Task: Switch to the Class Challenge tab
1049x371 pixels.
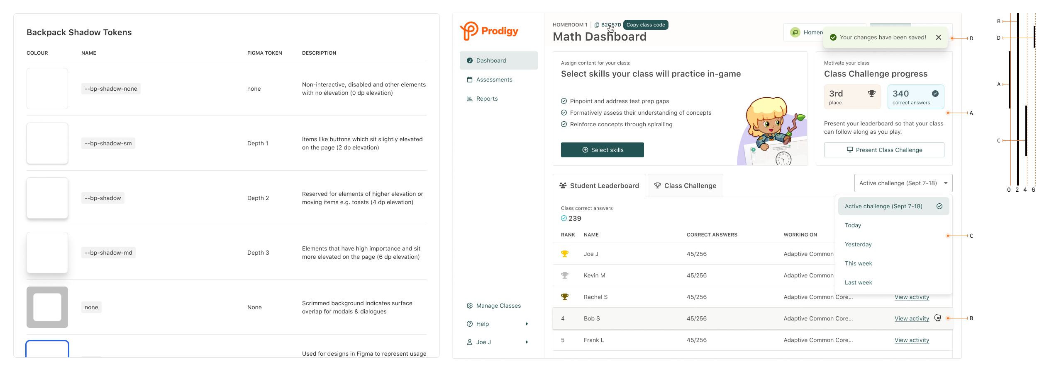Action: point(686,185)
